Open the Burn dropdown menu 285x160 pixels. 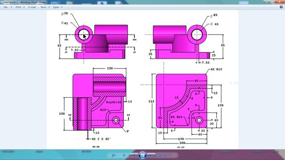tap(45, 7)
